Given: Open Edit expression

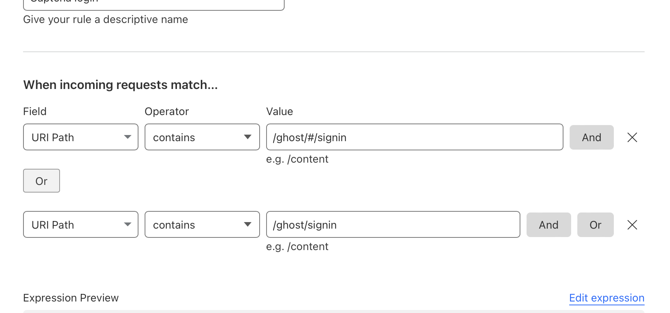Looking at the screenshot, I should [607, 298].
